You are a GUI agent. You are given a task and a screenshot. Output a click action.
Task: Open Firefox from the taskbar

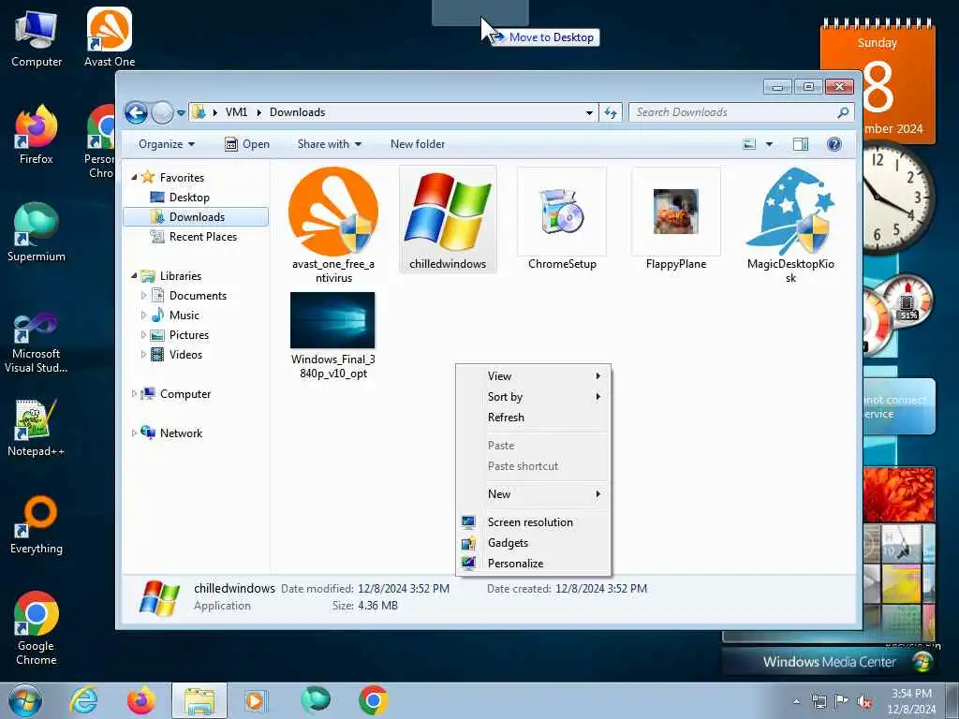(141, 700)
